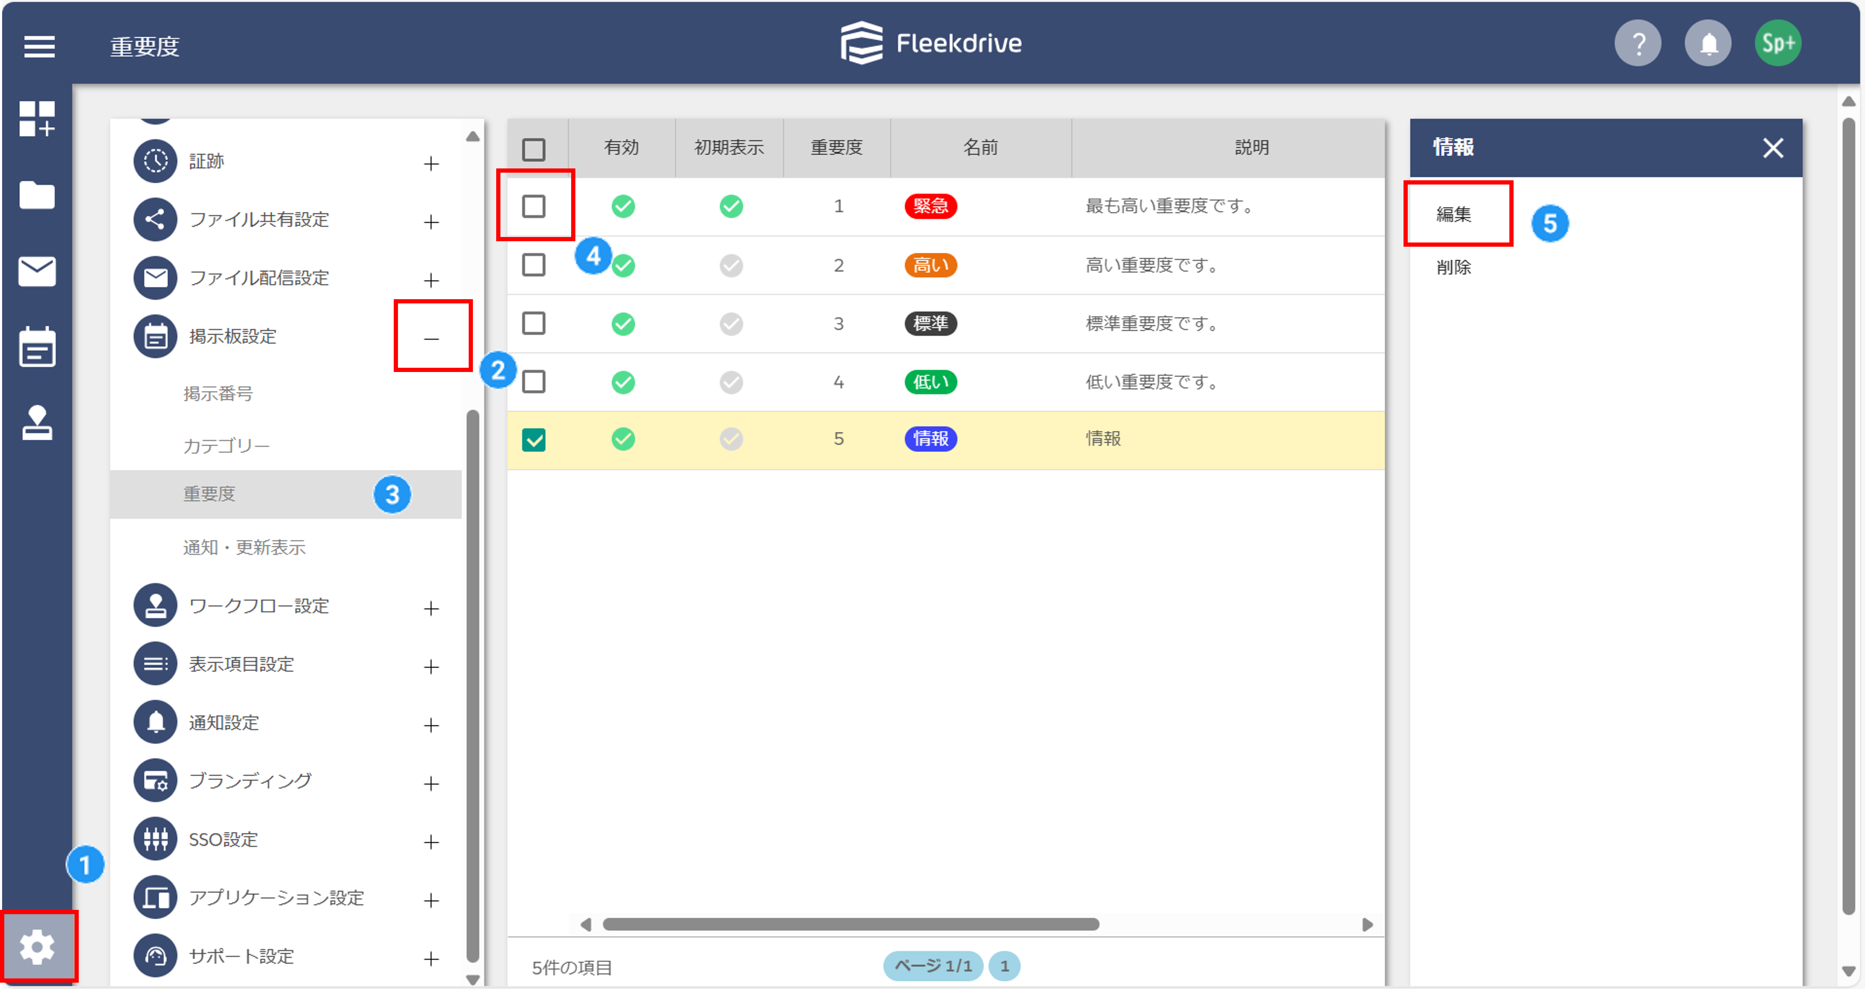The width and height of the screenshot is (1865, 989).
Task: Open the workflow stamp icon in the left sidebar
Action: pyautogui.click(x=37, y=423)
